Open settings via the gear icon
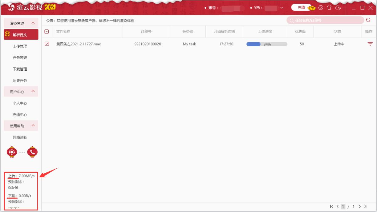The width and height of the screenshot is (377, 212). 321,8
